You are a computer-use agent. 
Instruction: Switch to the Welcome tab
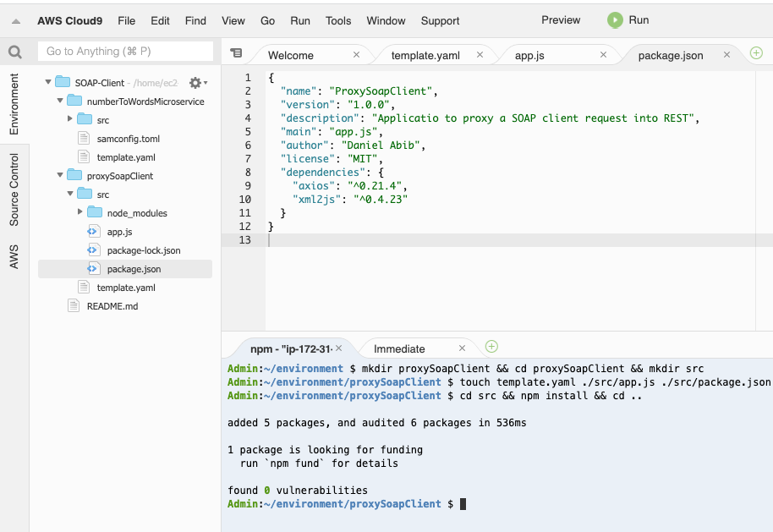coord(291,55)
